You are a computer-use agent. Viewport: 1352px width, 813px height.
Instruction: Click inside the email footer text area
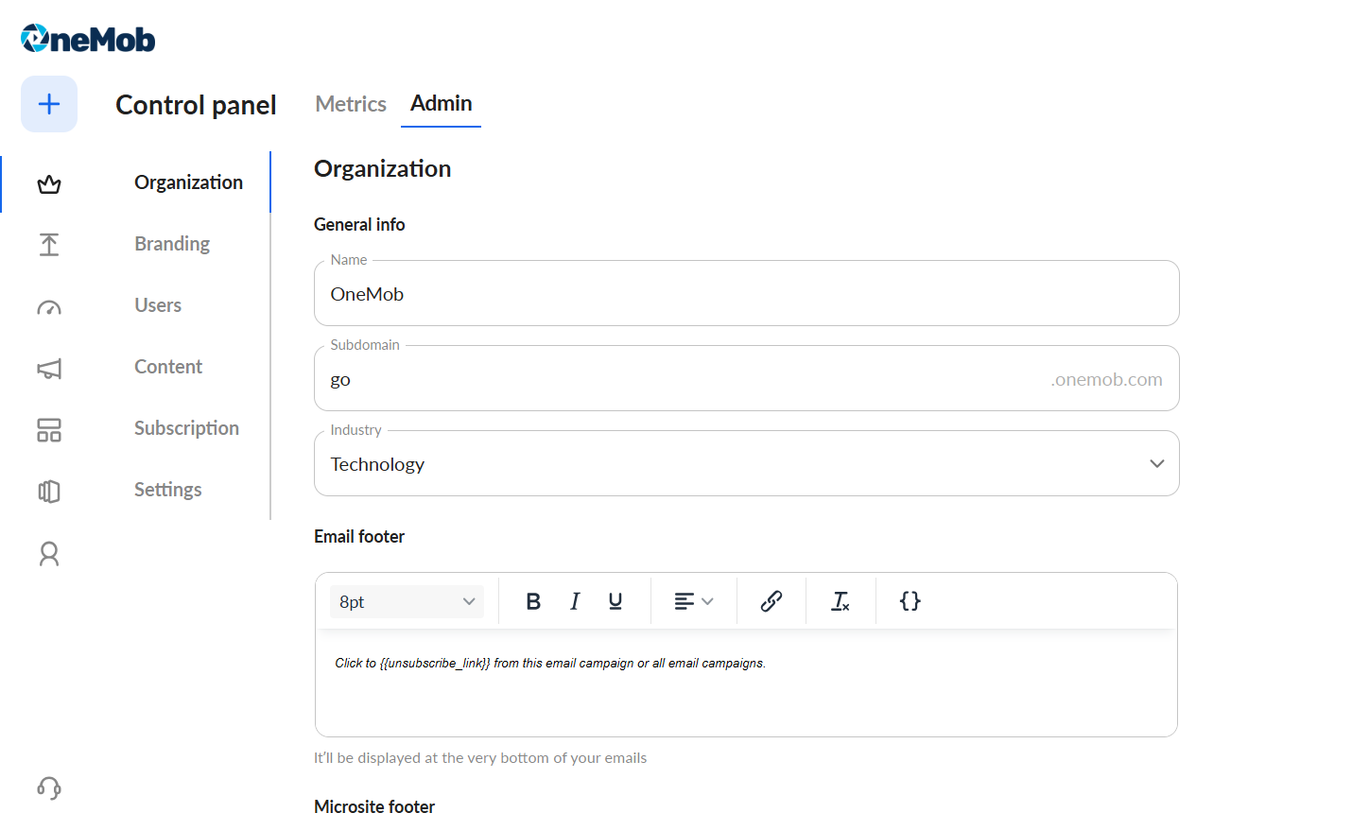(747, 683)
